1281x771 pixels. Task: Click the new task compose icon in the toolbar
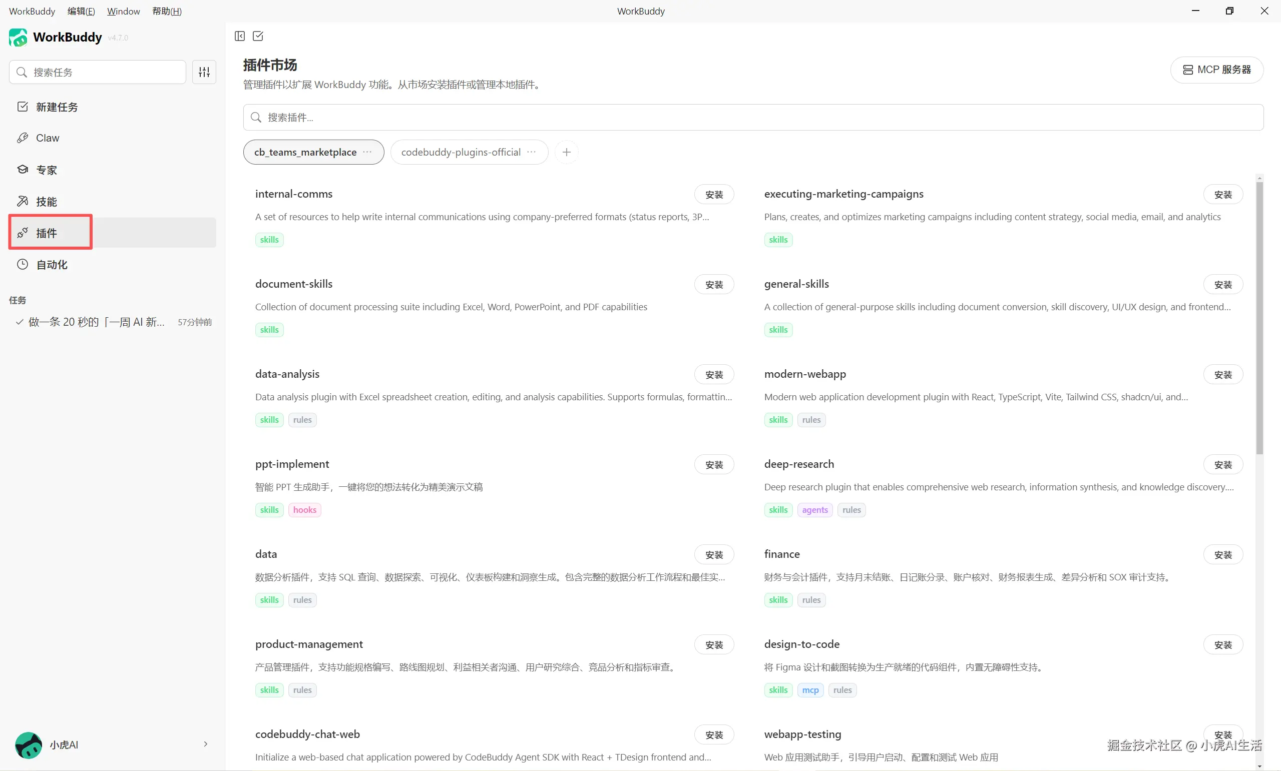[x=258, y=36]
